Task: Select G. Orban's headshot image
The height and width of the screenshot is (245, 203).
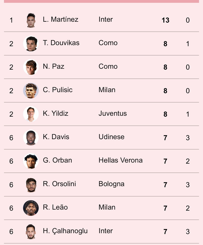Action: pos(31,161)
